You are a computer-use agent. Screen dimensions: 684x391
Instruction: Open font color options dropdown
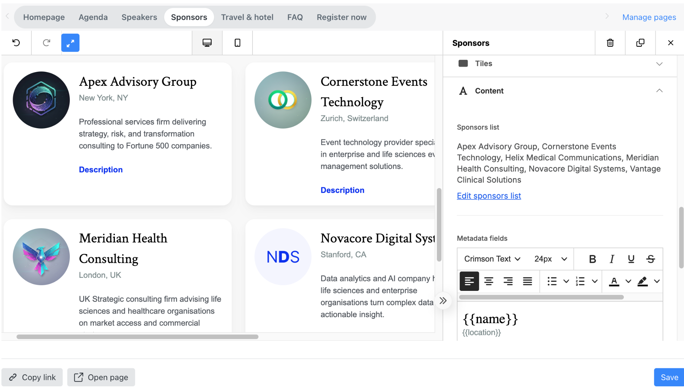[x=628, y=281]
